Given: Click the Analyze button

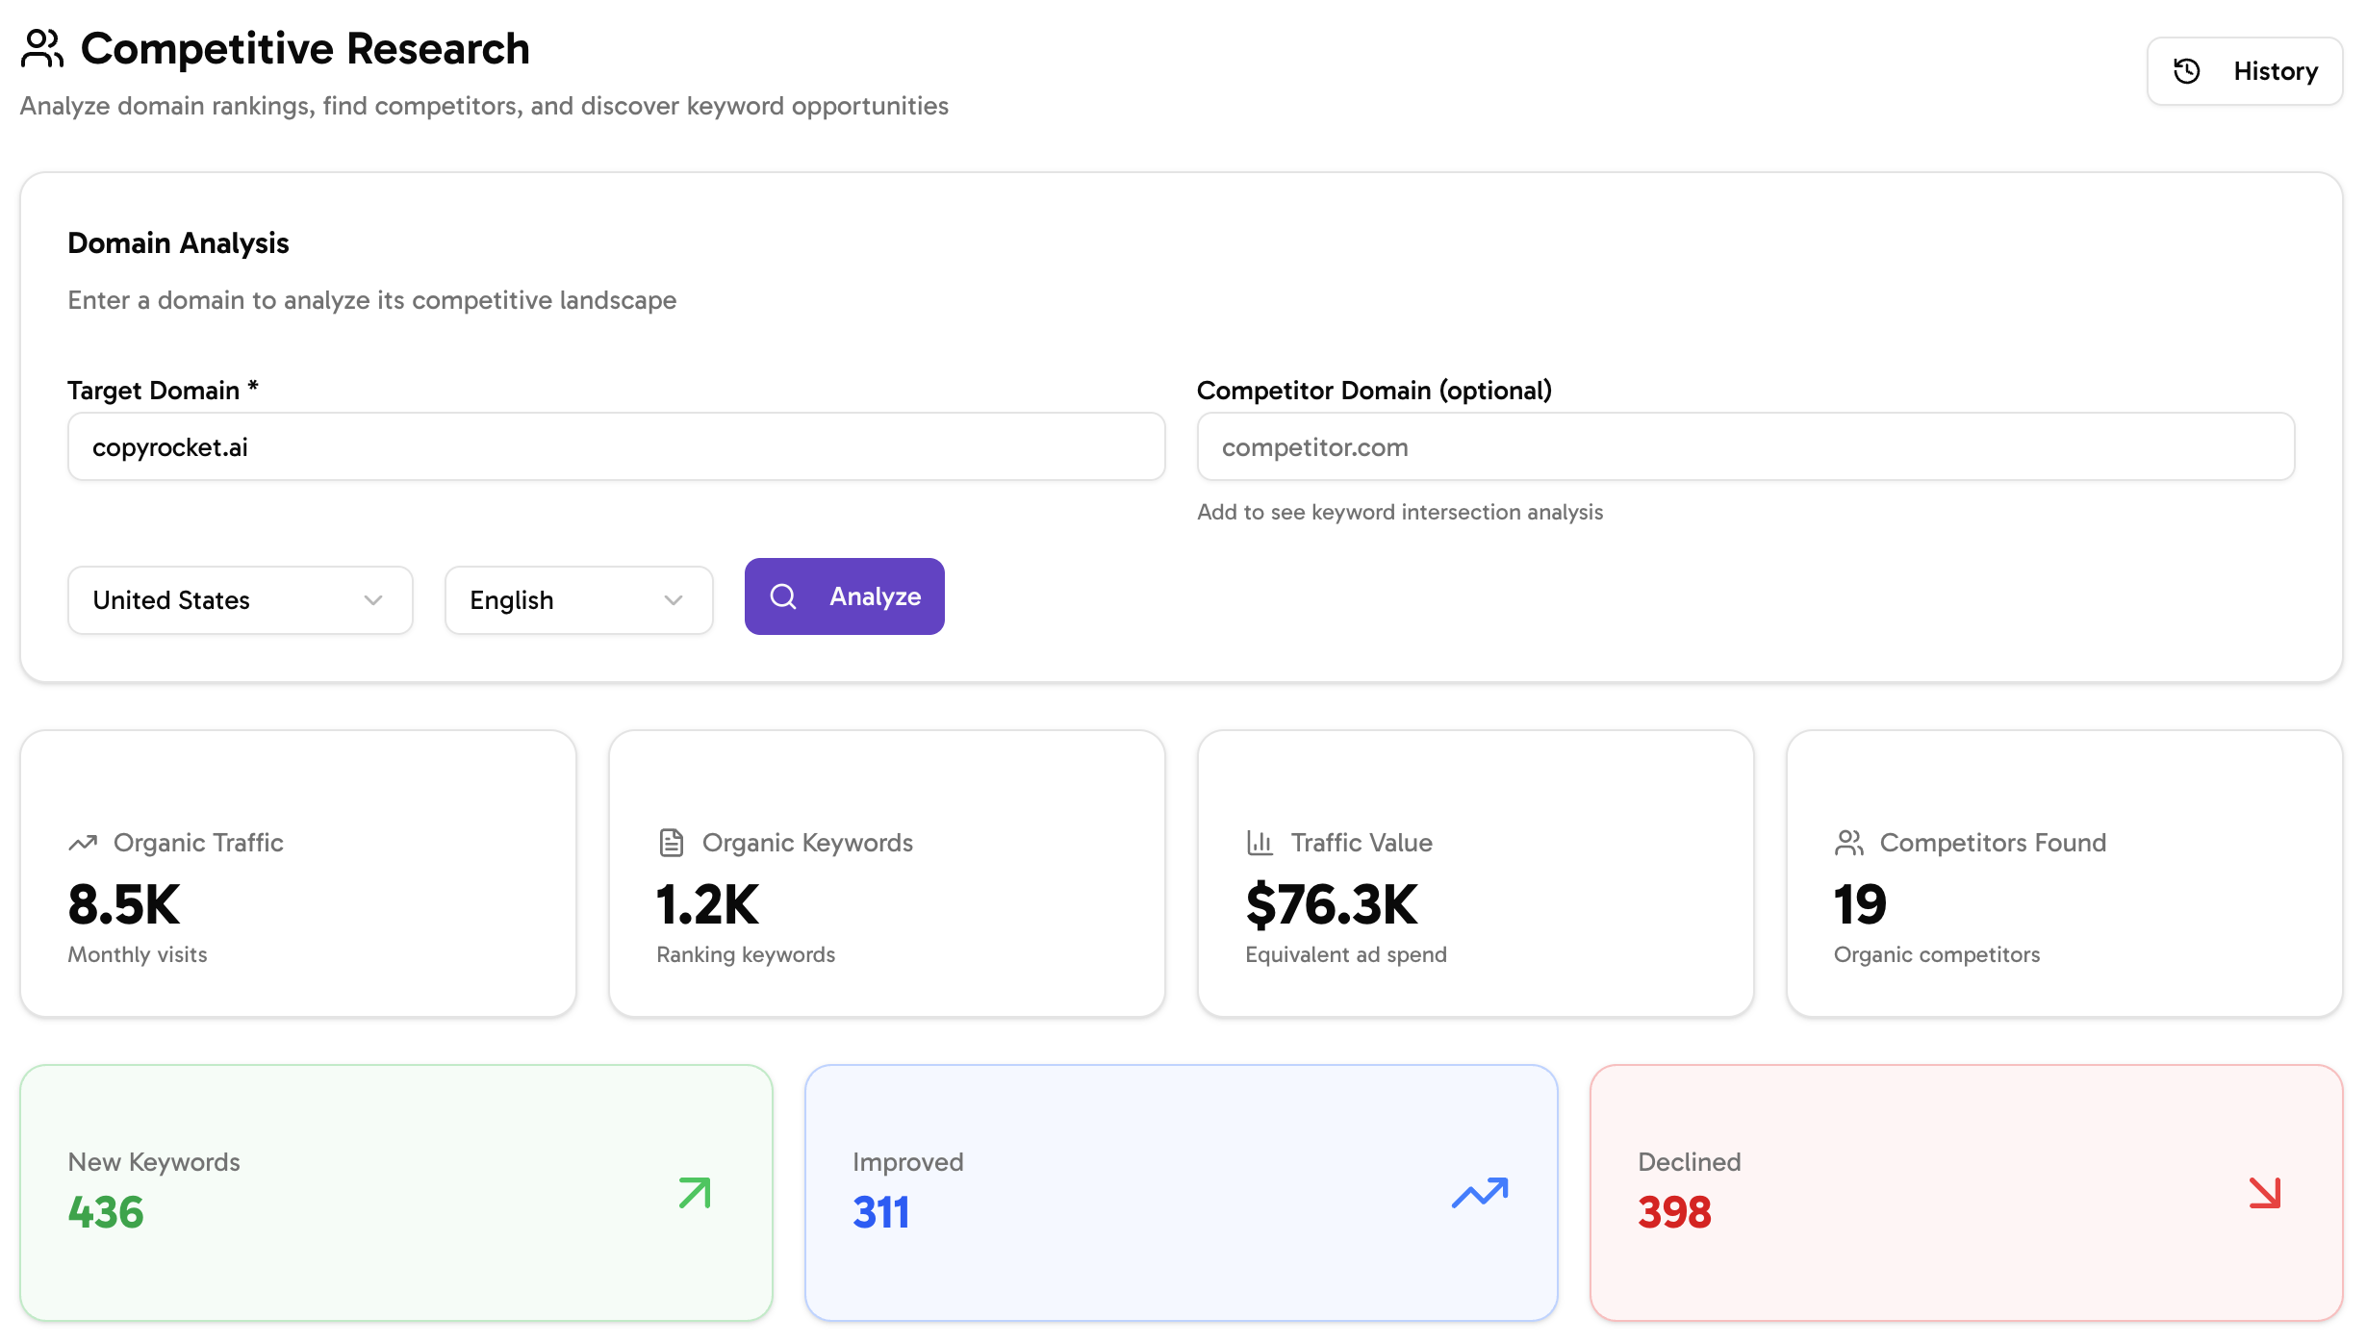Looking at the screenshot, I should [844, 596].
